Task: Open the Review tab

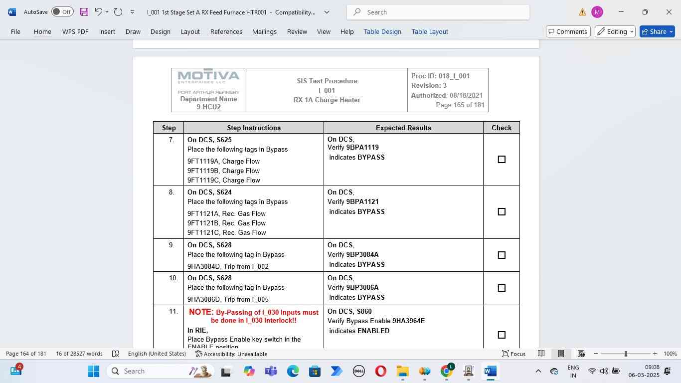Action: (x=297, y=31)
